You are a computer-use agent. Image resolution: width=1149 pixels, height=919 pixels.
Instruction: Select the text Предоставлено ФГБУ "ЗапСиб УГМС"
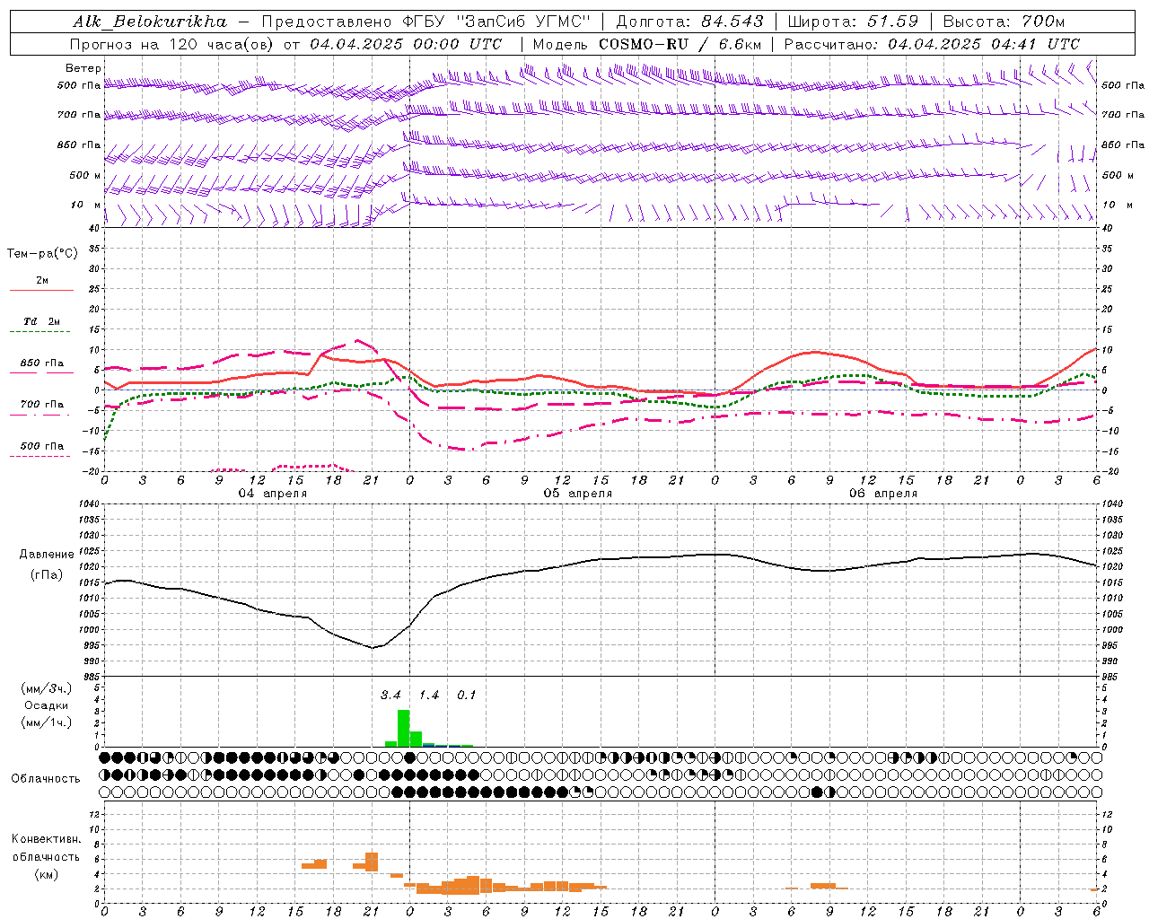[x=426, y=22]
